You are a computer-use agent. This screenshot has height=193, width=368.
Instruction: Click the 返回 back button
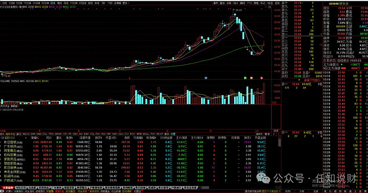277,3
